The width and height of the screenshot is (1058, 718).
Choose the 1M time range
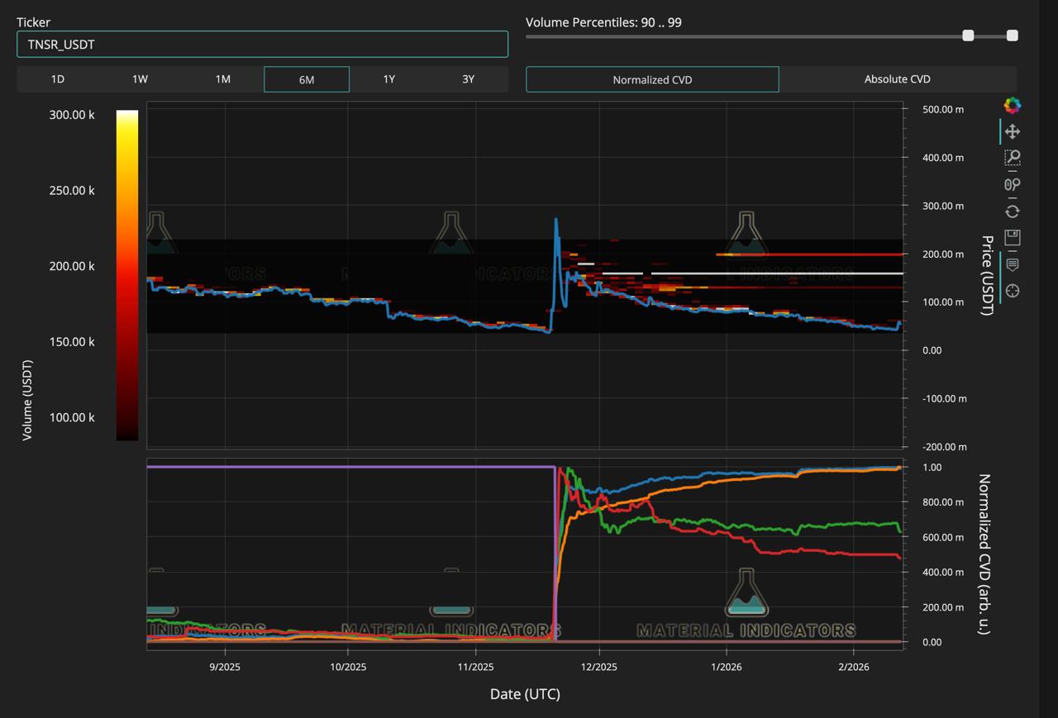click(x=222, y=79)
